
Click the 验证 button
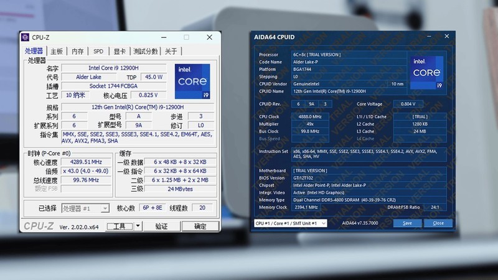pos(161,226)
